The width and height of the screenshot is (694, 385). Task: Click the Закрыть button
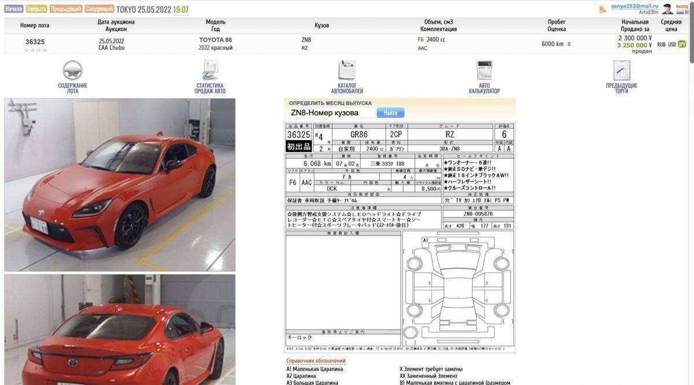[36, 9]
